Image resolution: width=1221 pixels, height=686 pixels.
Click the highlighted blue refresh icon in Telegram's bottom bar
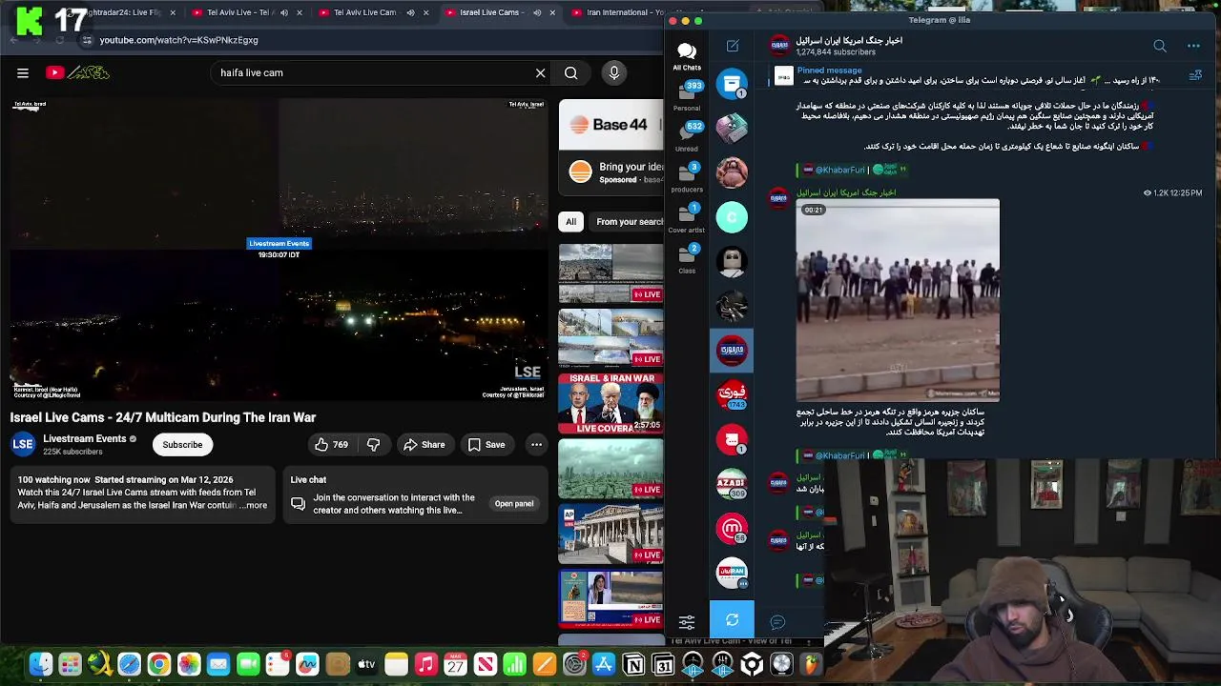pyautogui.click(x=732, y=620)
